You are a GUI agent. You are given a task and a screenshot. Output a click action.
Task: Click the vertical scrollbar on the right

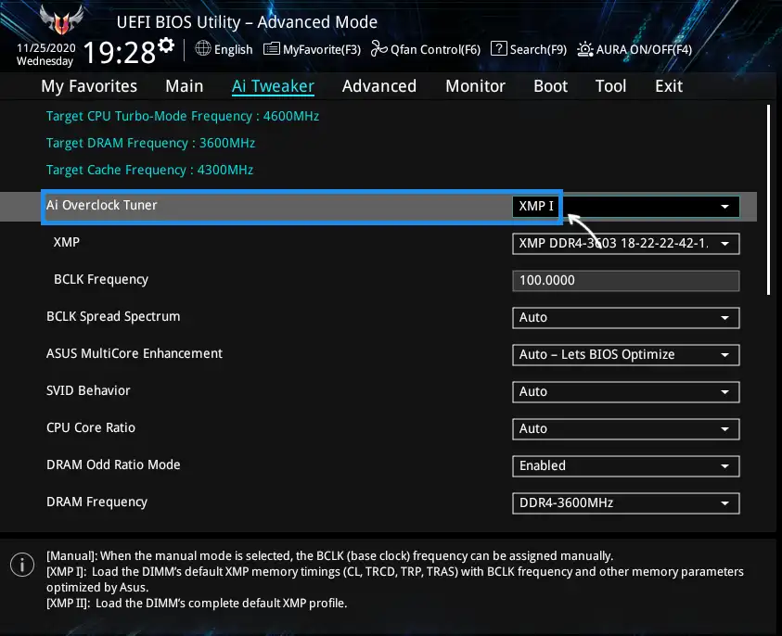coord(769,199)
